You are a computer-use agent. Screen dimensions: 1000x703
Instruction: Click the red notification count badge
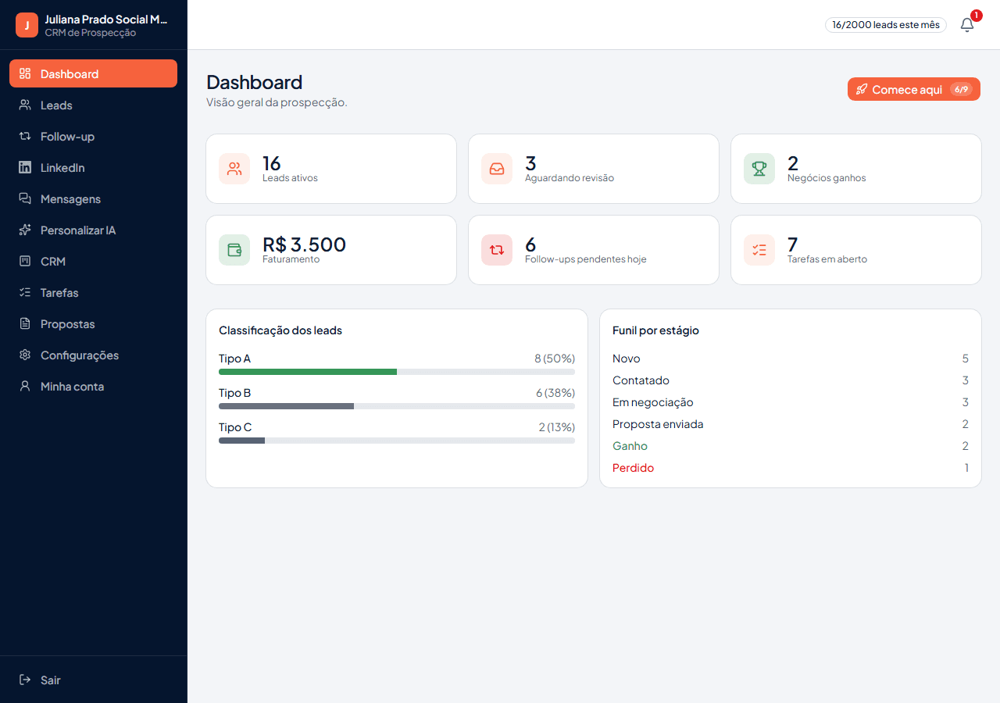coord(976,16)
